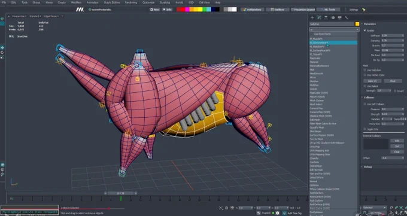Open the Modify command panel tab
Viewport: 407px width, 216px height.
(x=319, y=18)
